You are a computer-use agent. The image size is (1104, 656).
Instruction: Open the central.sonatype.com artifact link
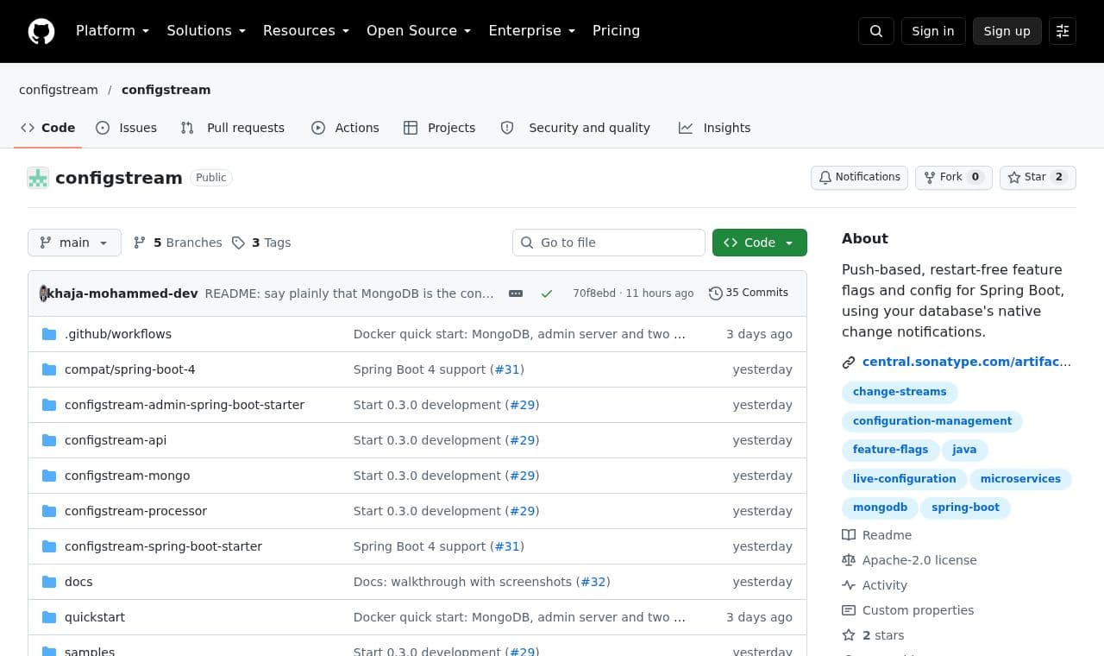[x=967, y=363]
